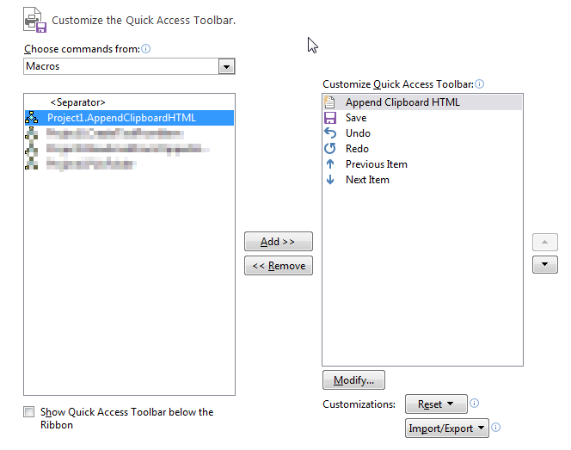Open the Import/Export dropdown menu
The image size is (571, 450).
click(x=447, y=428)
